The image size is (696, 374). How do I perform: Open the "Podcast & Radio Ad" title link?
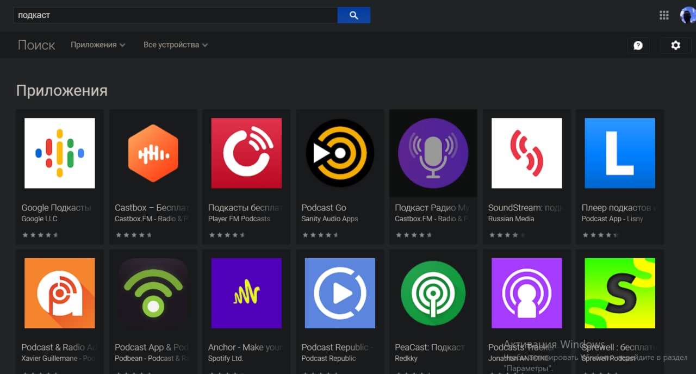[x=59, y=347]
